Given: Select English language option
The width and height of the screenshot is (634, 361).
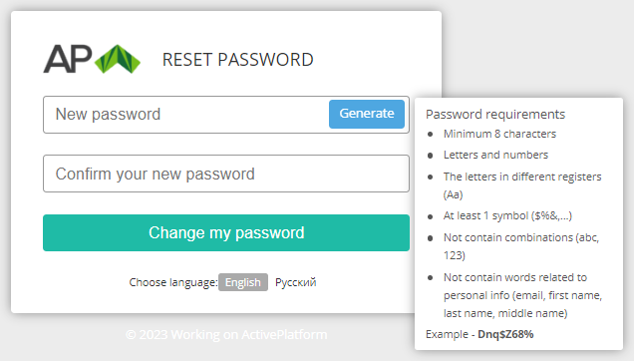Looking at the screenshot, I should pos(243,282).
